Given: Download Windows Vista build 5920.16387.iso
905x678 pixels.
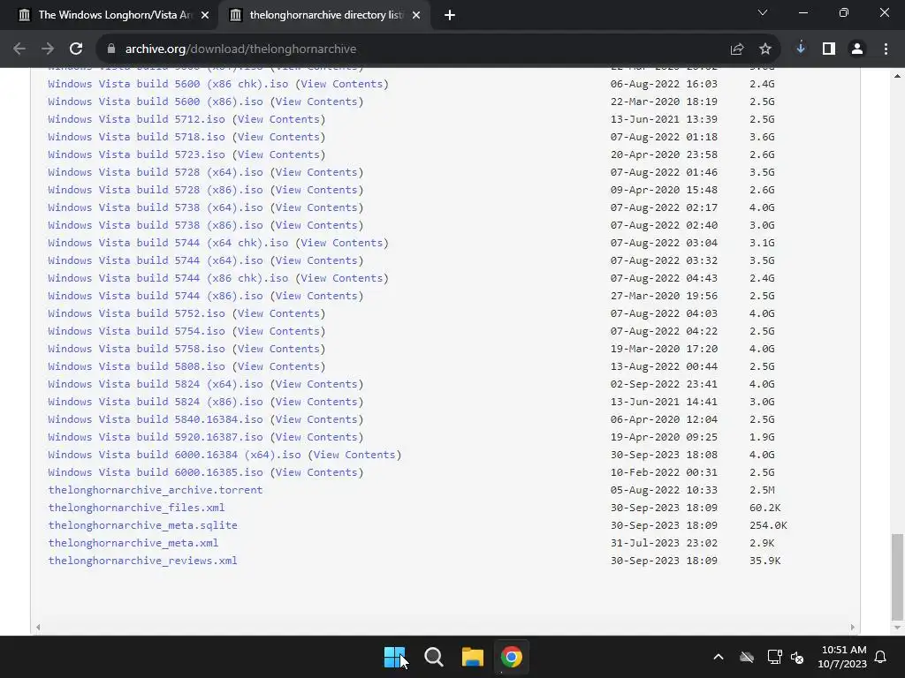Looking at the screenshot, I should (156, 437).
